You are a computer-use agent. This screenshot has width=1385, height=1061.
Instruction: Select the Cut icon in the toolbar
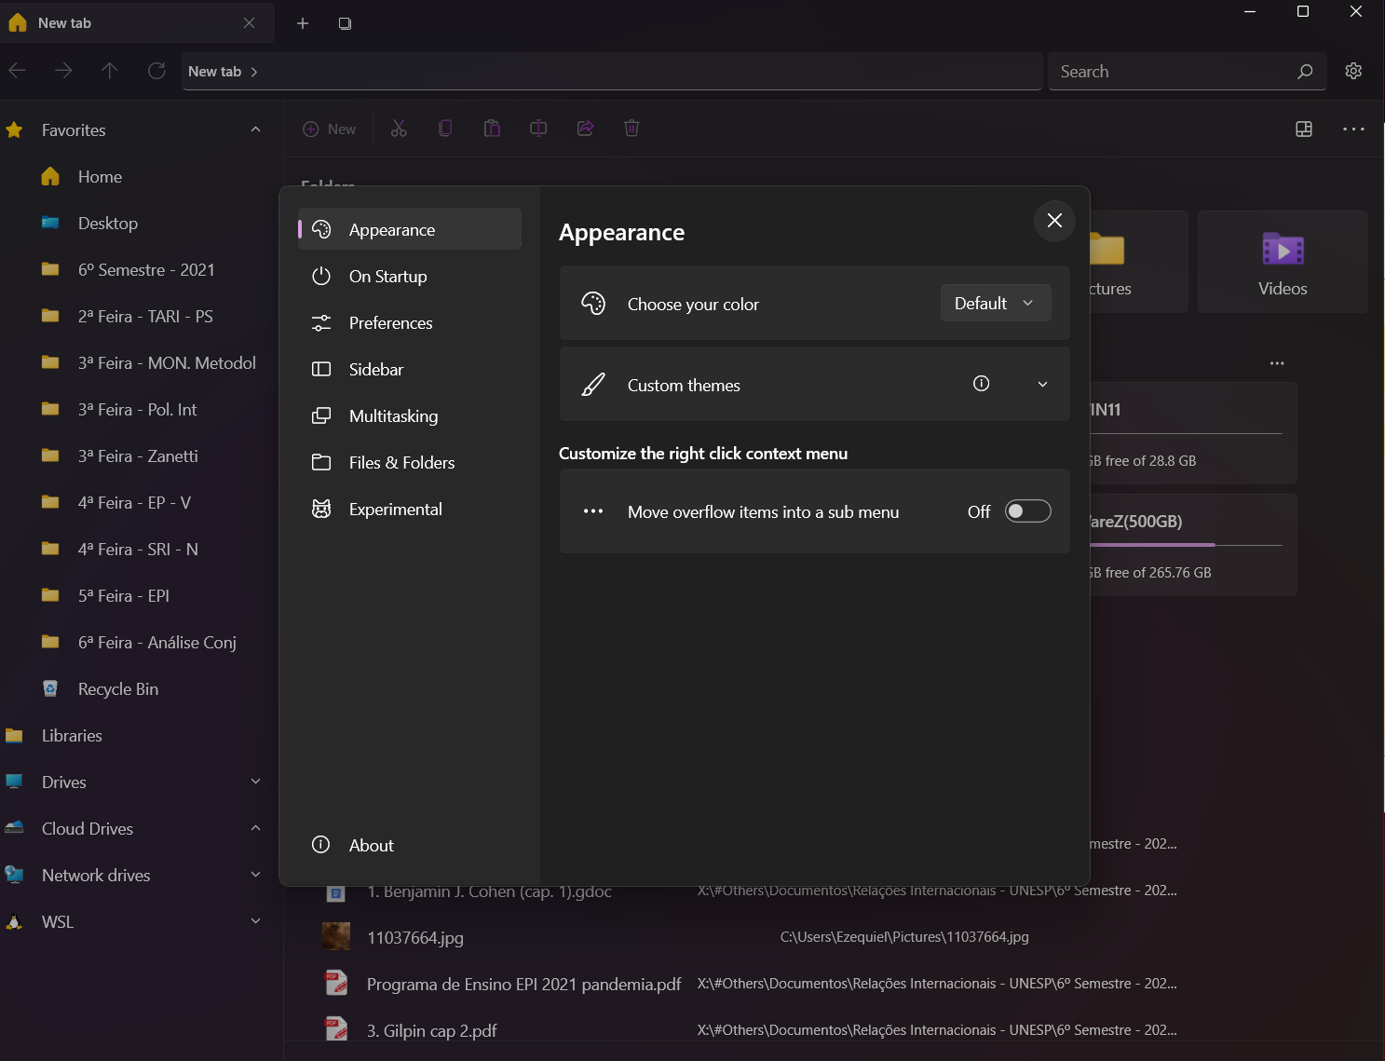[399, 128]
